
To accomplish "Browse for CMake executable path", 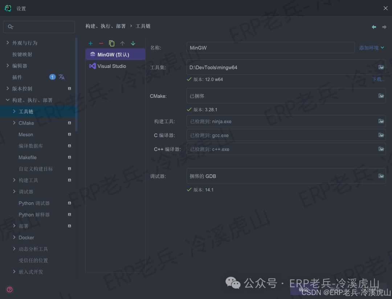I will click(381, 96).
